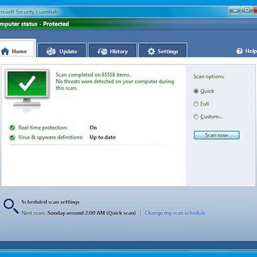Click the scheduled scan magnifier icon
Viewport: 257px width, 257px height.
(11, 206)
